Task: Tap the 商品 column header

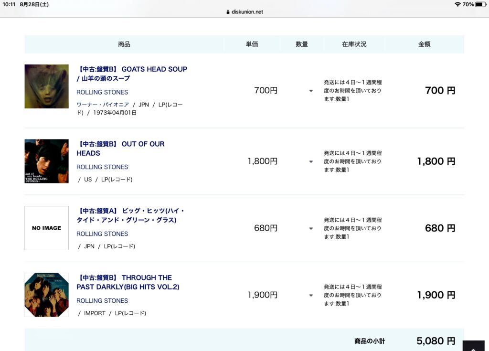Action: [x=124, y=44]
